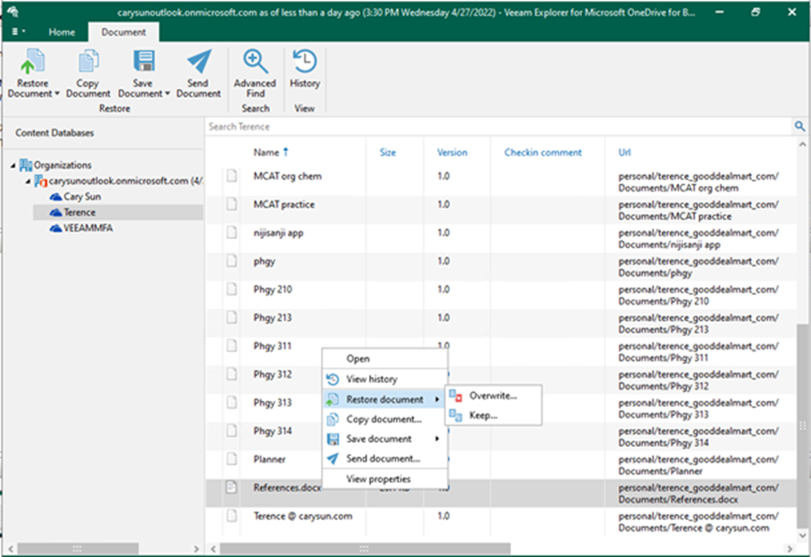Click scroll-down arrow of file list
This screenshot has width=811, height=557.
click(x=801, y=536)
